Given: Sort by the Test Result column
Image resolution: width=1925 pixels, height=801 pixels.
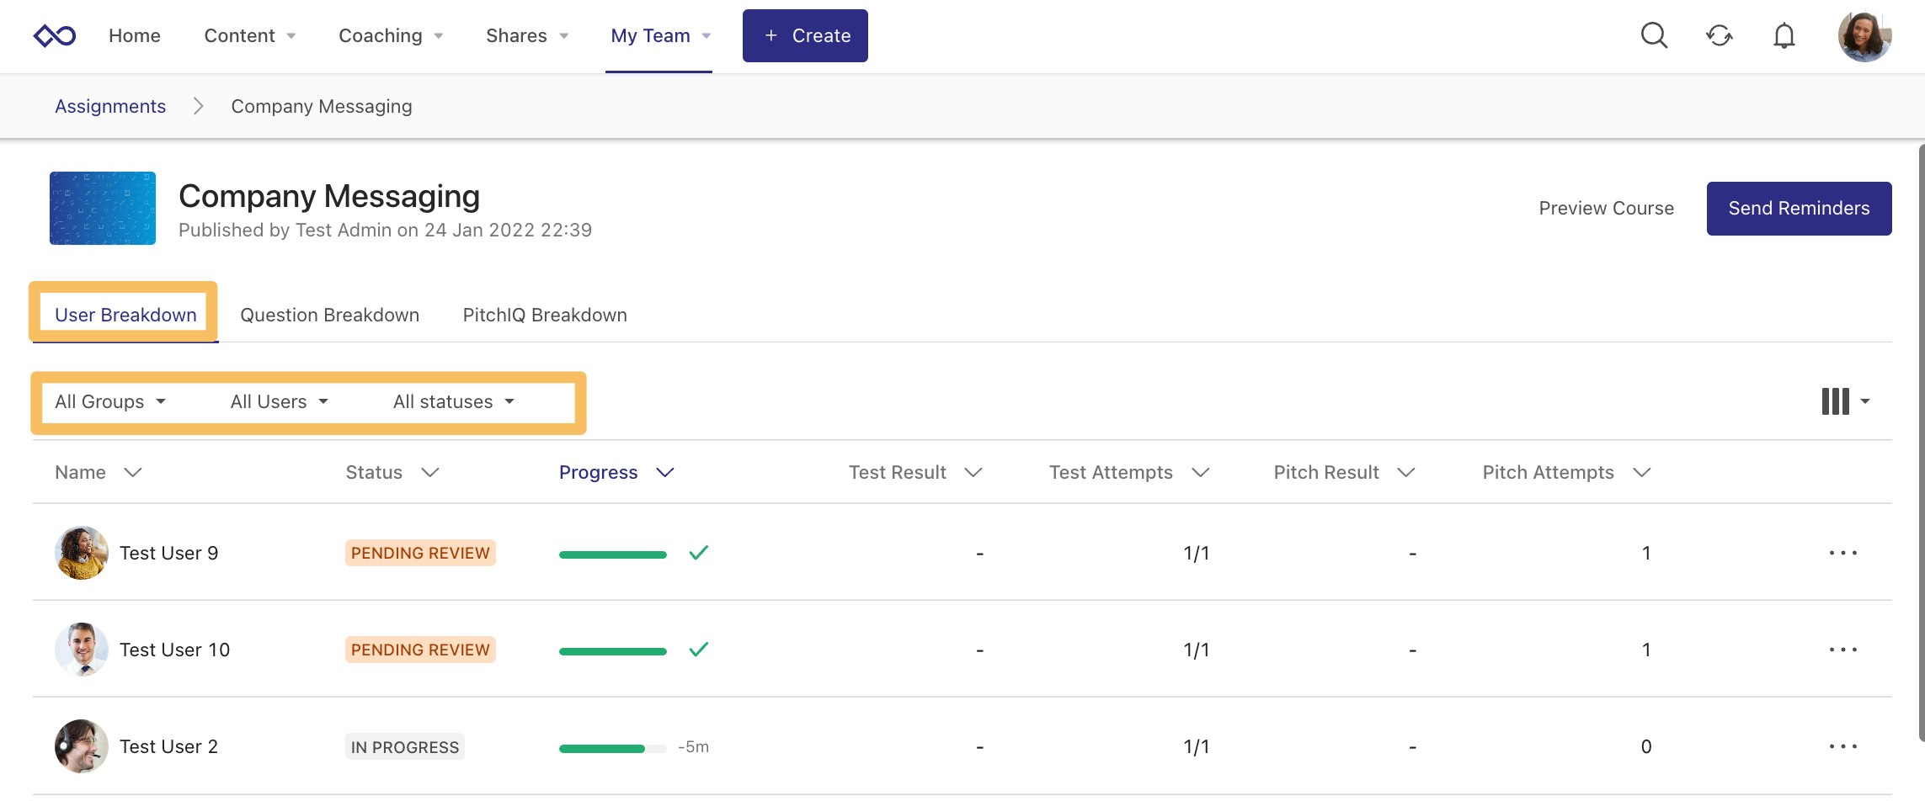Looking at the screenshot, I should (x=915, y=472).
